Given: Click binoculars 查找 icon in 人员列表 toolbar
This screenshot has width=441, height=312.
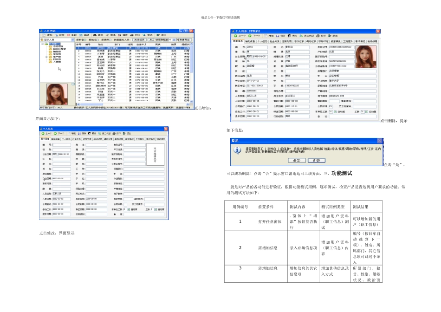Looking at the screenshot, I should (x=95, y=35).
